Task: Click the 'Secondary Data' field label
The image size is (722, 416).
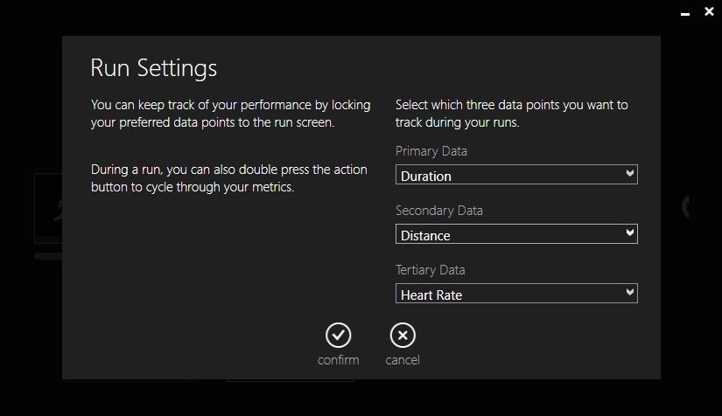Action: [x=438, y=211]
